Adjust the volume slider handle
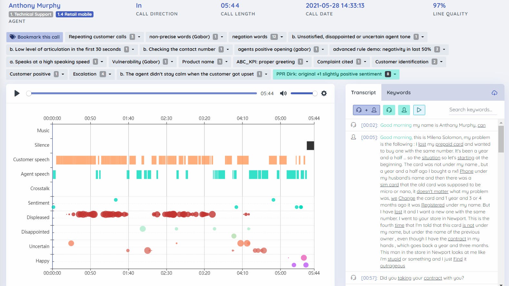Screen dimensions: 509x286 click(x=315, y=93)
